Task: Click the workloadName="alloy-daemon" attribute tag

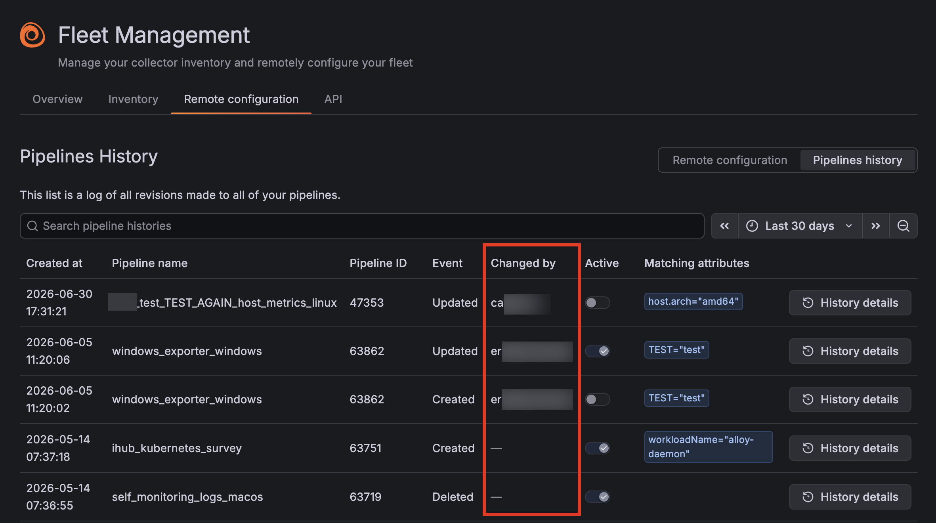Action: 708,447
